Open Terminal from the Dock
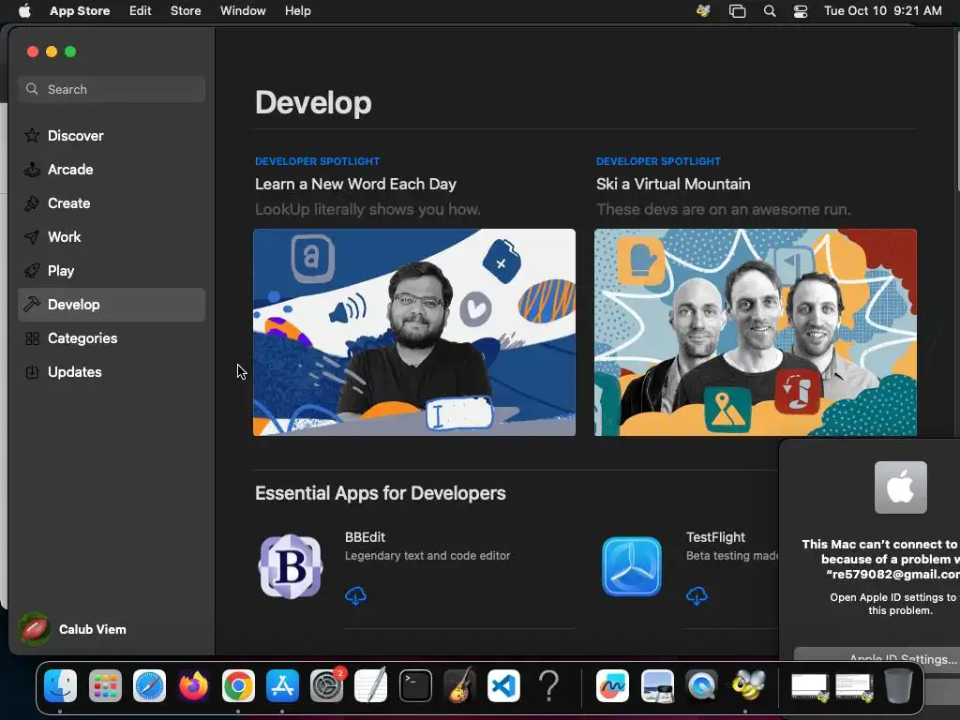Screen dimensions: 960x720 tap(415, 685)
